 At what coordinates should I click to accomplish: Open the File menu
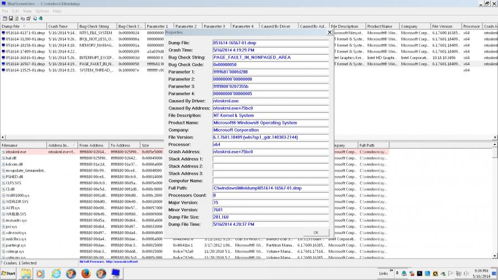5,11
